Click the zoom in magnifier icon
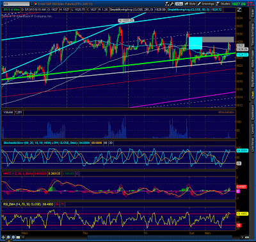 pyautogui.click(x=8, y=238)
